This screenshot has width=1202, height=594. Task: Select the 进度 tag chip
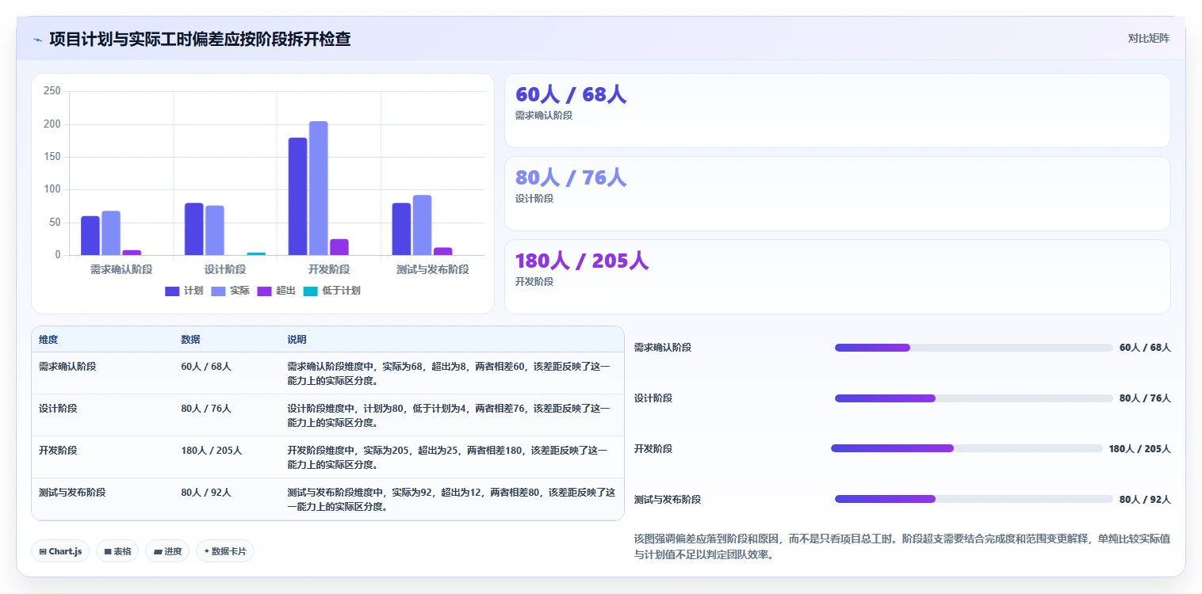point(167,551)
